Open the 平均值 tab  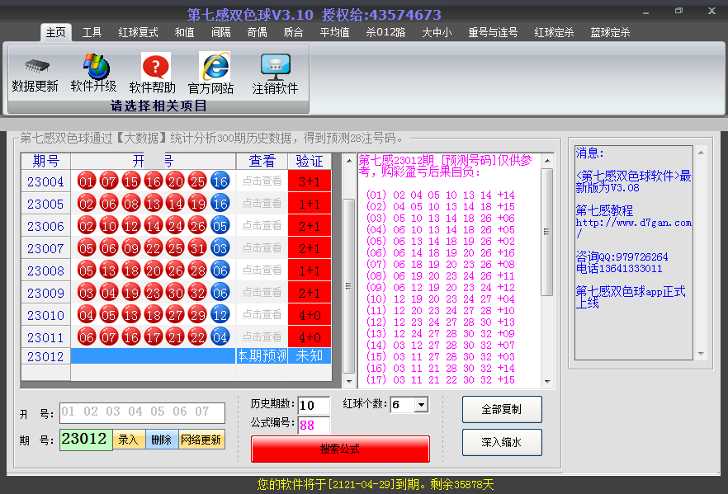(x=335, y=32)
